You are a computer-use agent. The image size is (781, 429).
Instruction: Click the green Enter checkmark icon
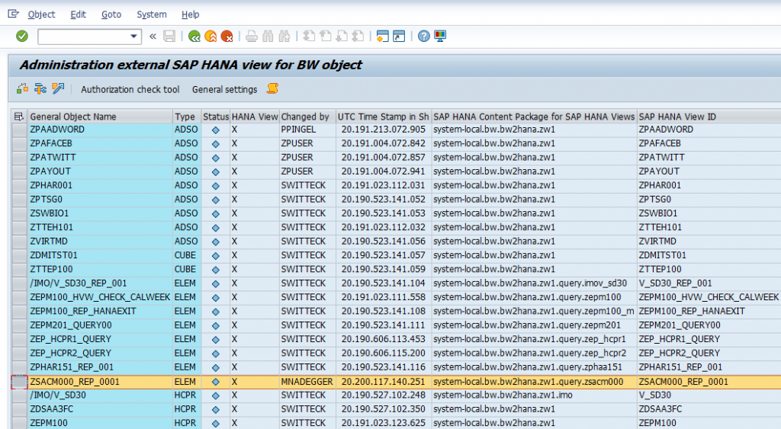click(22, 37)
